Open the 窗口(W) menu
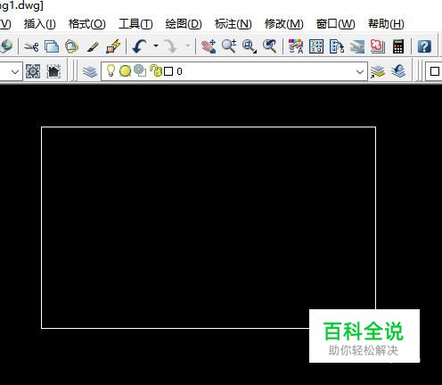 [336, 24]
